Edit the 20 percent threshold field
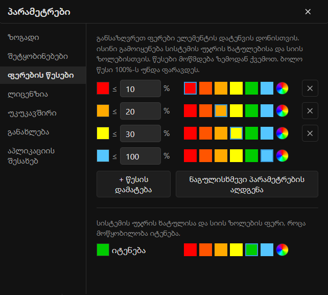The image size is (328, 295). click(140, 111)
